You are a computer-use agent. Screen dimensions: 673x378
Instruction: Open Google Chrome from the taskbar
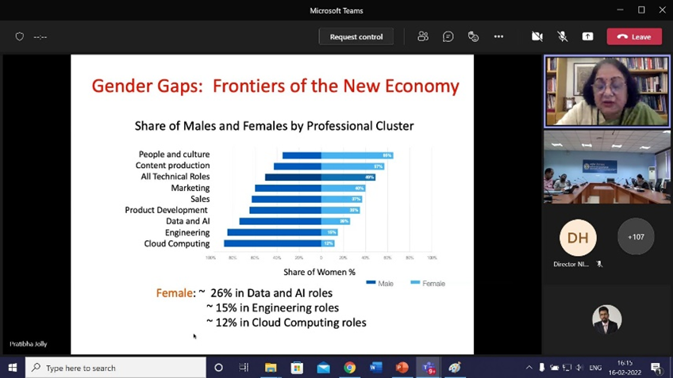tap(349, 368)
